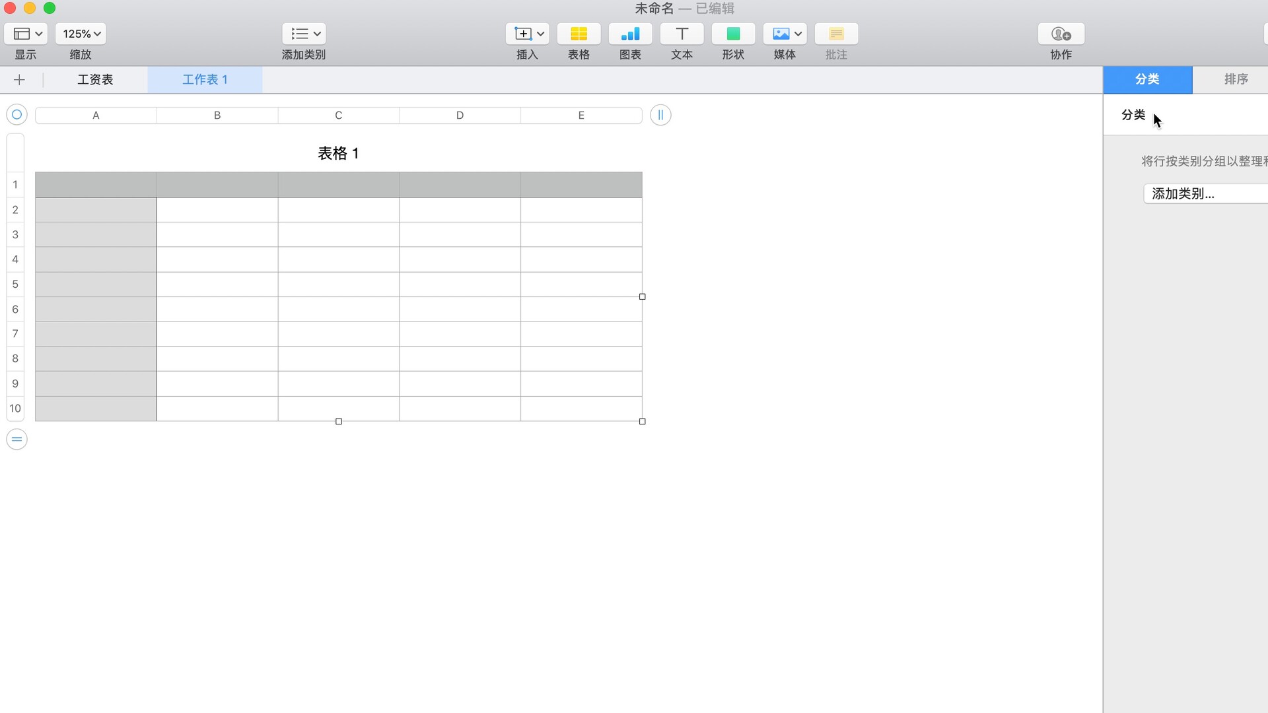Toggle the paragraph styles sidebar button
Viewport: 1268px width, 713px height.
660,114
